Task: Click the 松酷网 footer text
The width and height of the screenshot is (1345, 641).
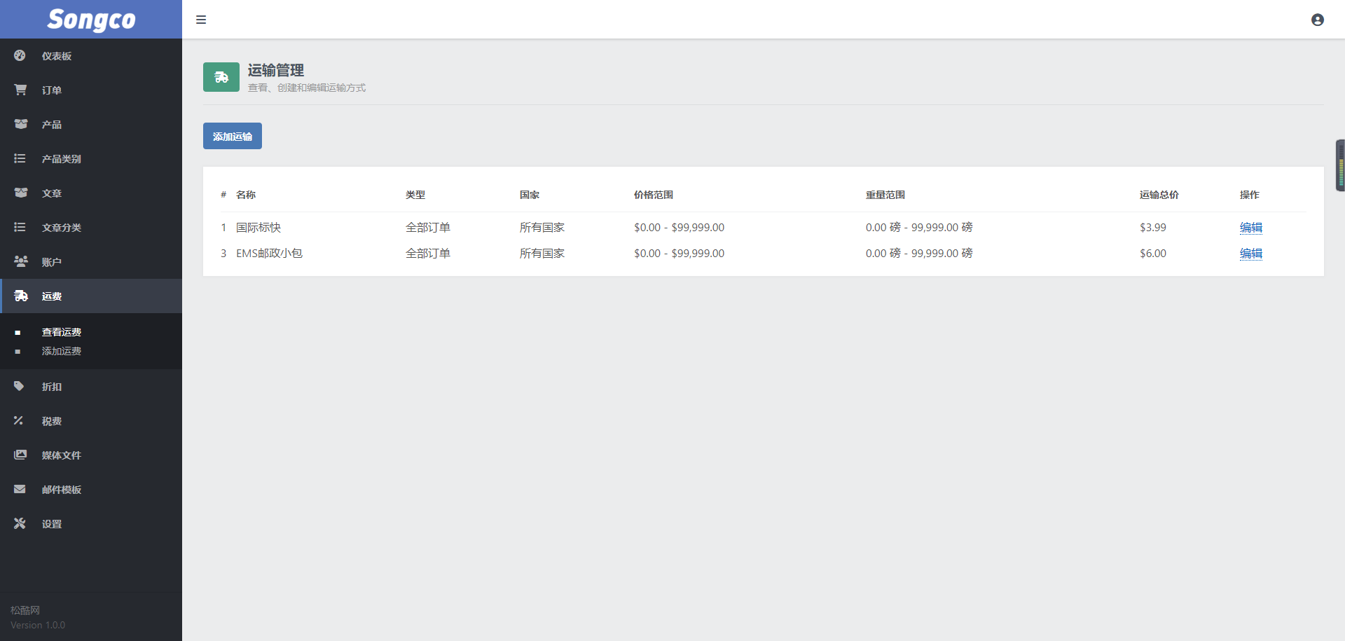Action: tap(25, 610)
